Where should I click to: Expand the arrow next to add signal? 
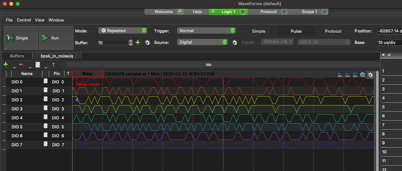click(14, 67)
